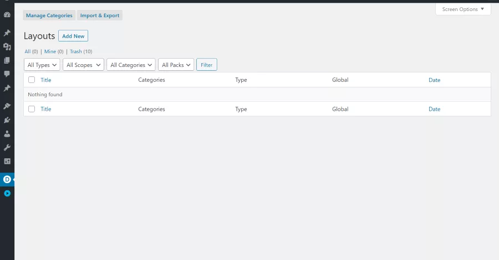
Task: Open the Plugins plug icon
Action: (7, 120)
